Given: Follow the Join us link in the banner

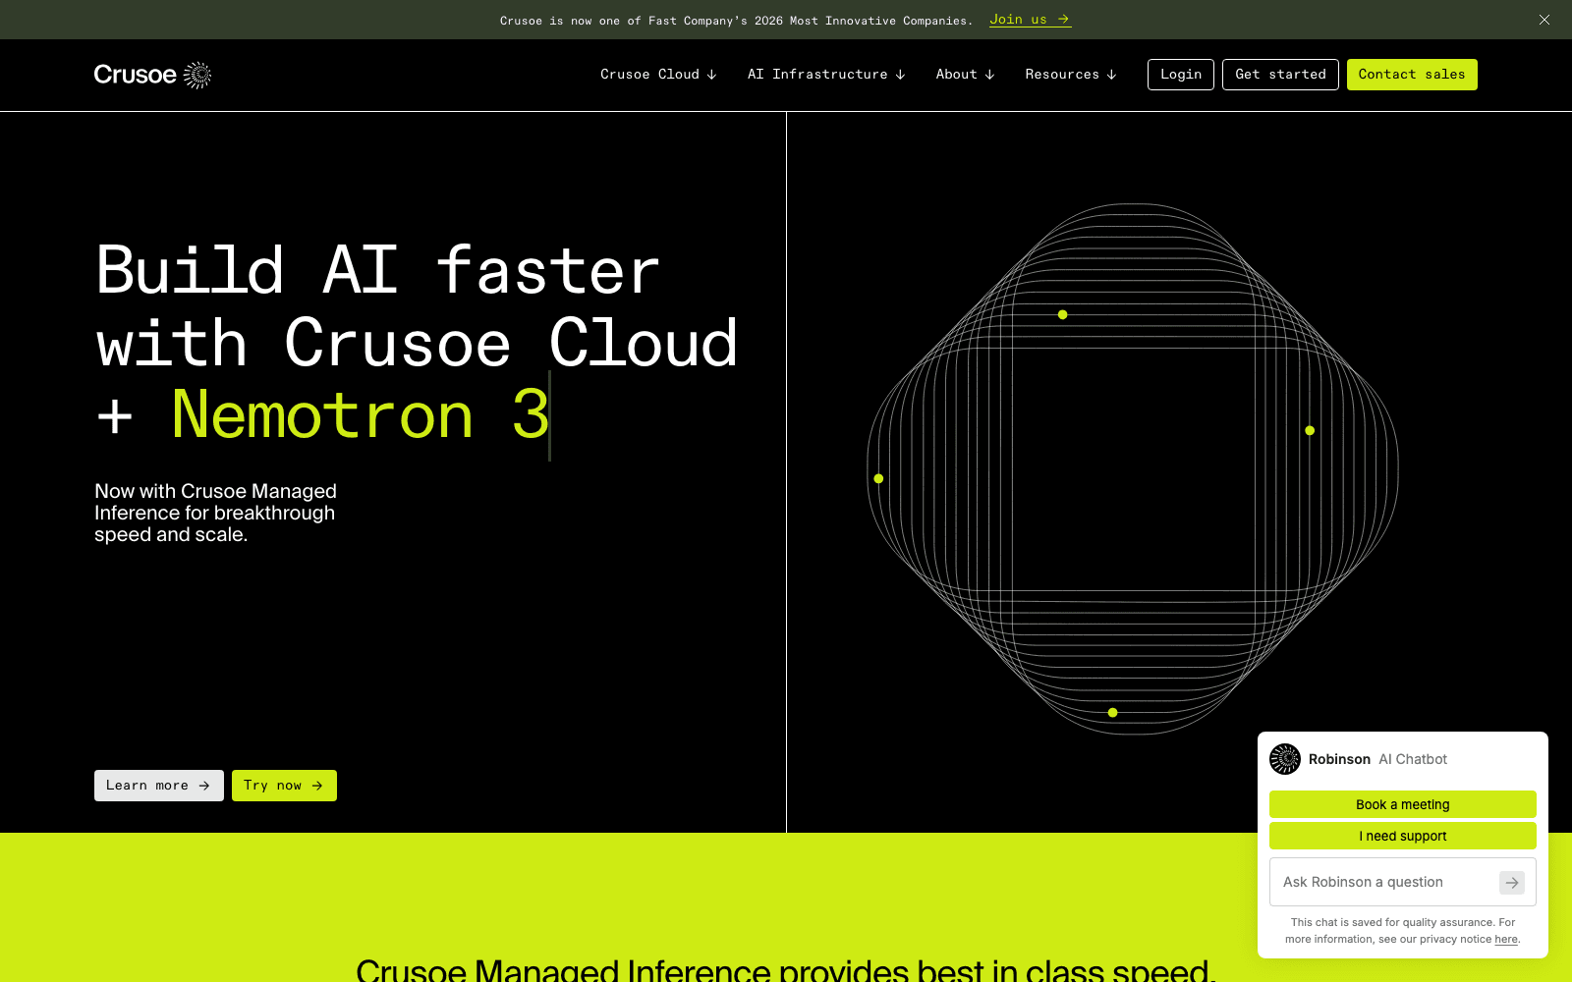Looking at the screenshot, I should 1030,20.
